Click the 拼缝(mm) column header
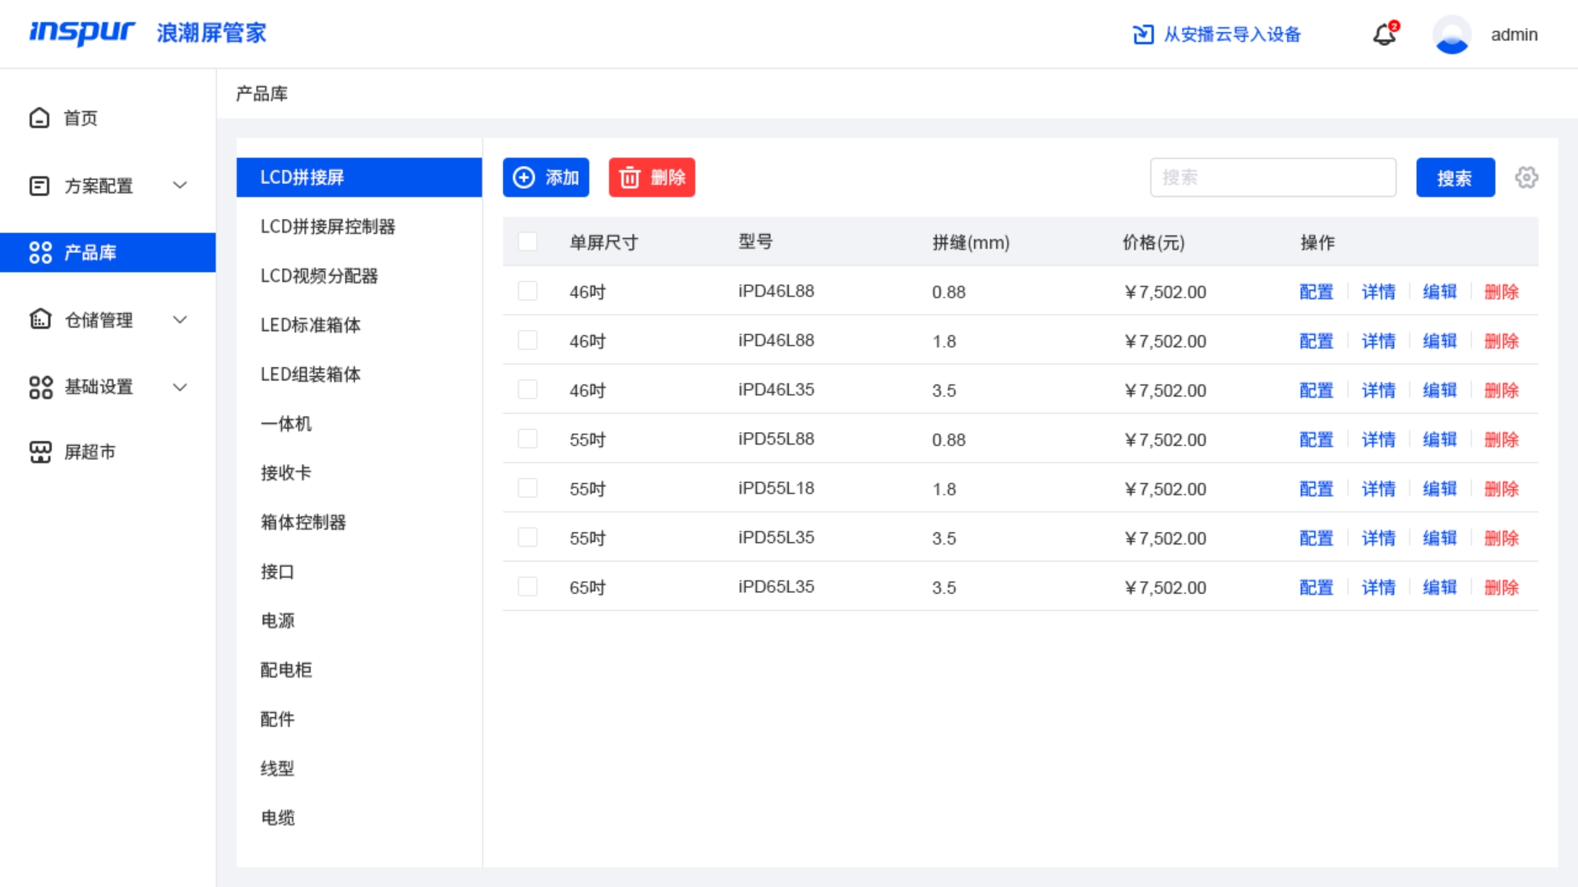 point(971,242)
